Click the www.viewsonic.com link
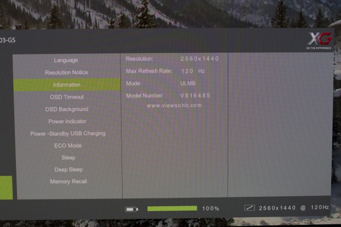The width and height of the screenshot is (341, 227). coord(174,106)
